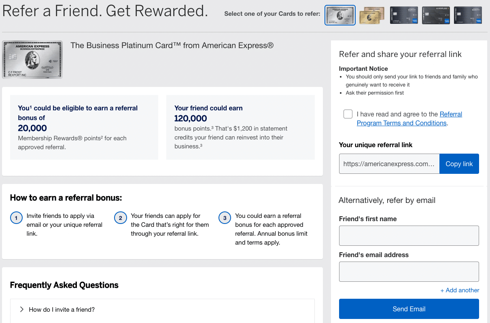This screenshot has height=323, width=490.
Task: Select the first Marriott Bonvoy card
Action: (404, 15)
